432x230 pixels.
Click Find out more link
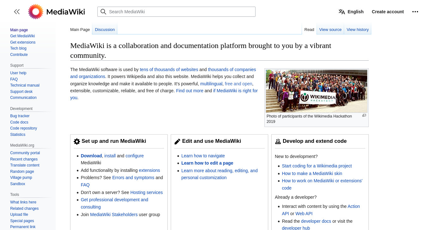(190, 91)
